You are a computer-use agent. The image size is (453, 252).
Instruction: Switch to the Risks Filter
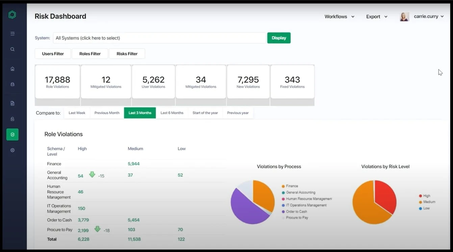pyautogui.click(x=127, y=53)
